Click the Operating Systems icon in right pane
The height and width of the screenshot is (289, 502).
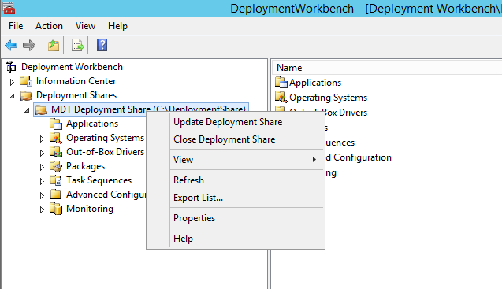point(281,98)
